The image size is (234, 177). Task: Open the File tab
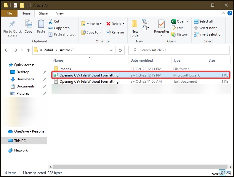coord(9,13)
